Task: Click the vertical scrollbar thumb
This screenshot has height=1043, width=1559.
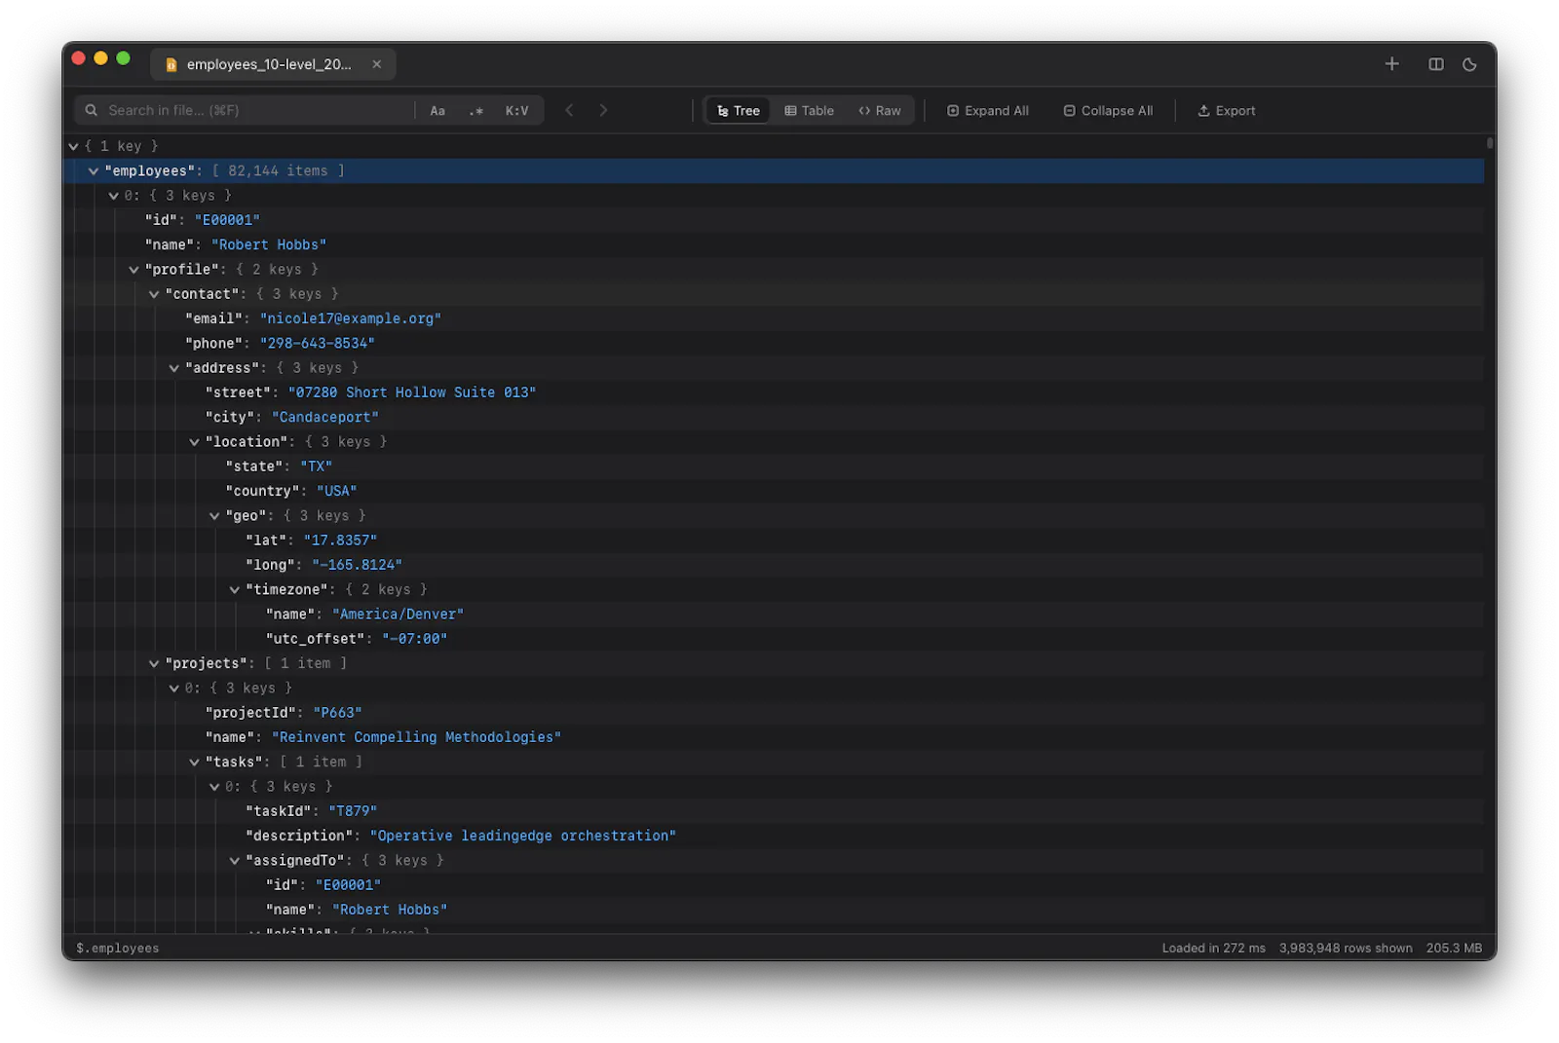Action: [1490, 144]
